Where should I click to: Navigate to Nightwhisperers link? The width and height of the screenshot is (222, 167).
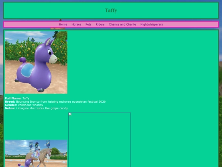(152, 24)
